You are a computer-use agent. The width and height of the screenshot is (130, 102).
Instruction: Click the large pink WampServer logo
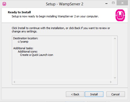pos(120,15)
